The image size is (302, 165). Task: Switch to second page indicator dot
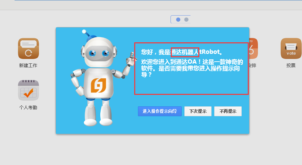pyautogui.click(x=186, y=20)
